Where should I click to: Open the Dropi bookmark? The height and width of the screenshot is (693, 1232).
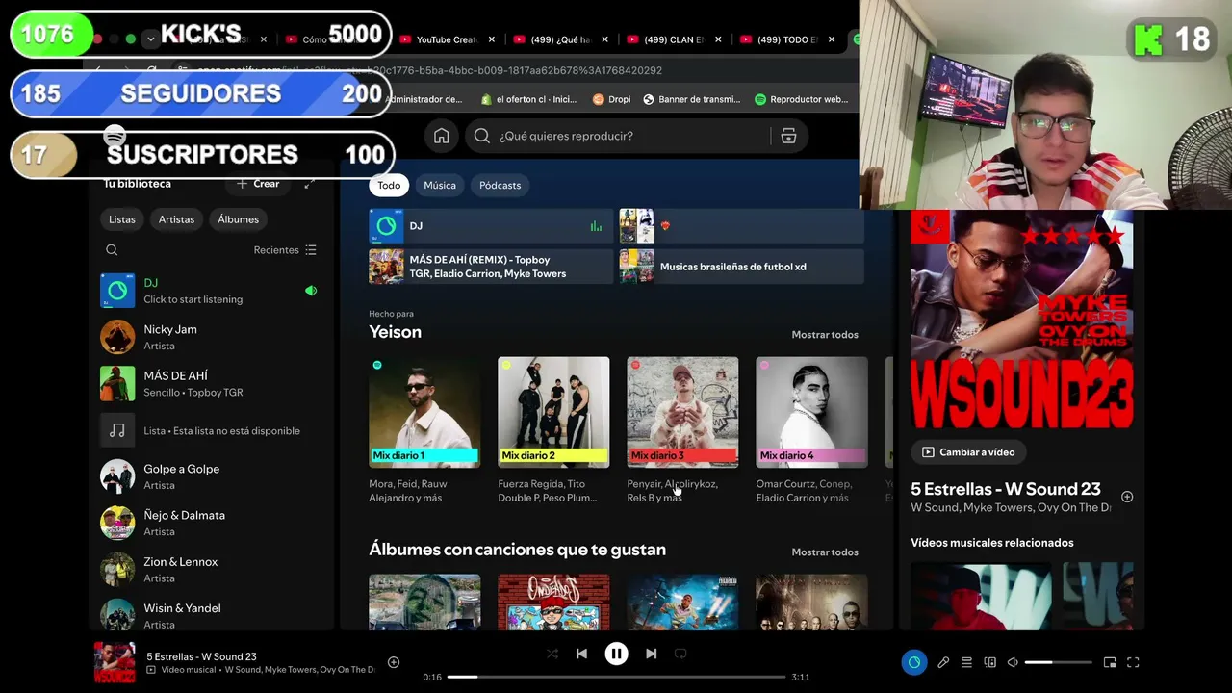pos(611,99)
